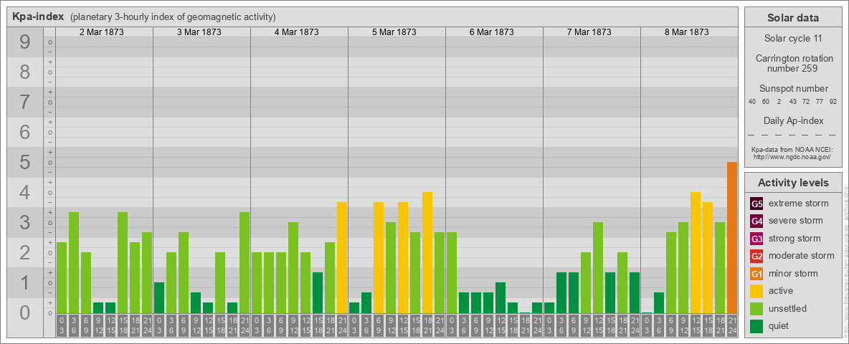
Task: Click the green 0-3 bar on 6 Mar 1873
Action: [452, 272]
